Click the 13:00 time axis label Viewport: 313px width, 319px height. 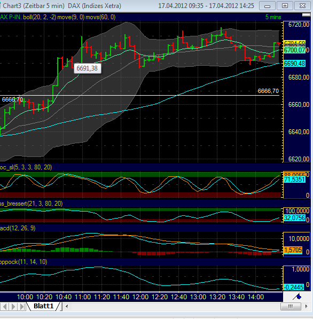[198, 297]
